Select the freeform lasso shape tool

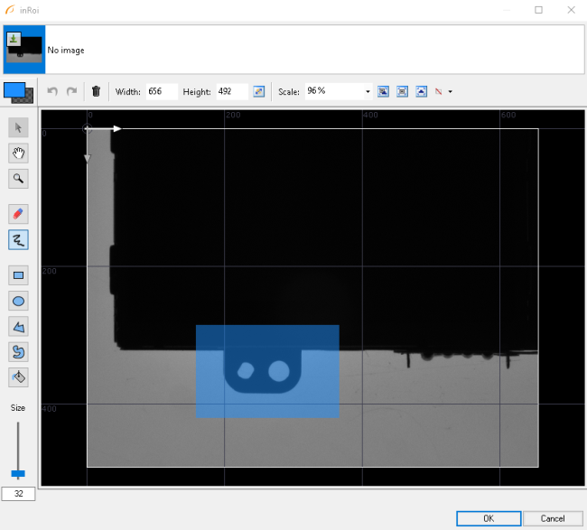coord(18,350)
